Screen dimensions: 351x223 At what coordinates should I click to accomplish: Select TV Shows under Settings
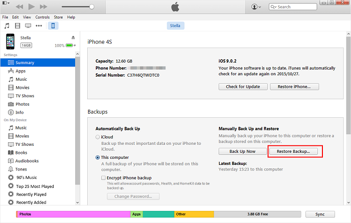tap(38, 96)
